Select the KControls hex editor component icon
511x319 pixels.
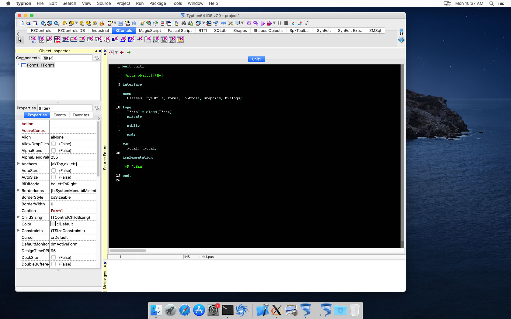tap(57, 39)
